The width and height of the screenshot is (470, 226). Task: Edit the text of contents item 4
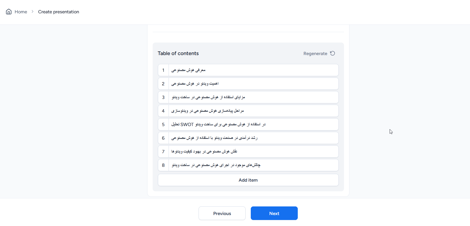click(253, 111)
